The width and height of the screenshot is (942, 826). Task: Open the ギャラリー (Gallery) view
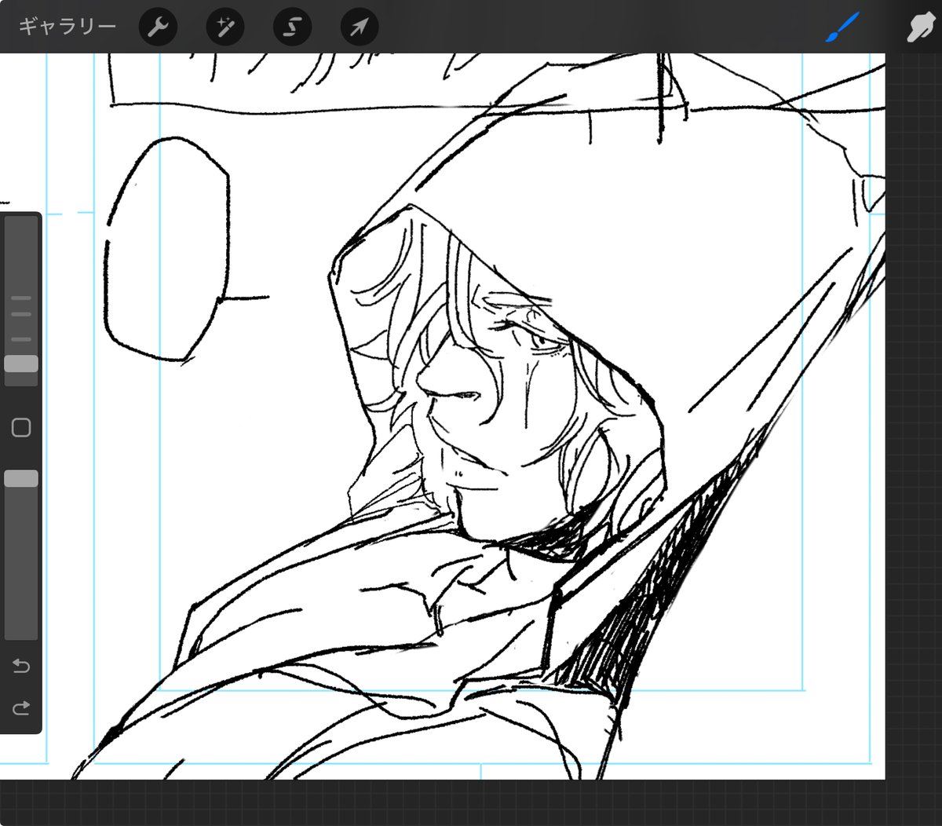(x=67, y=27)
